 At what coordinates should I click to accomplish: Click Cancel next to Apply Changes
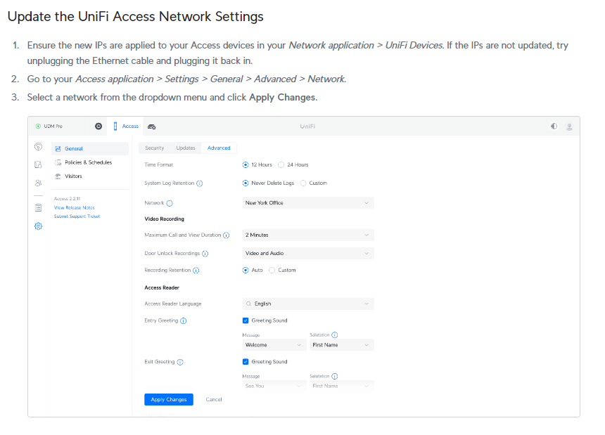click(x=214, y=399)
